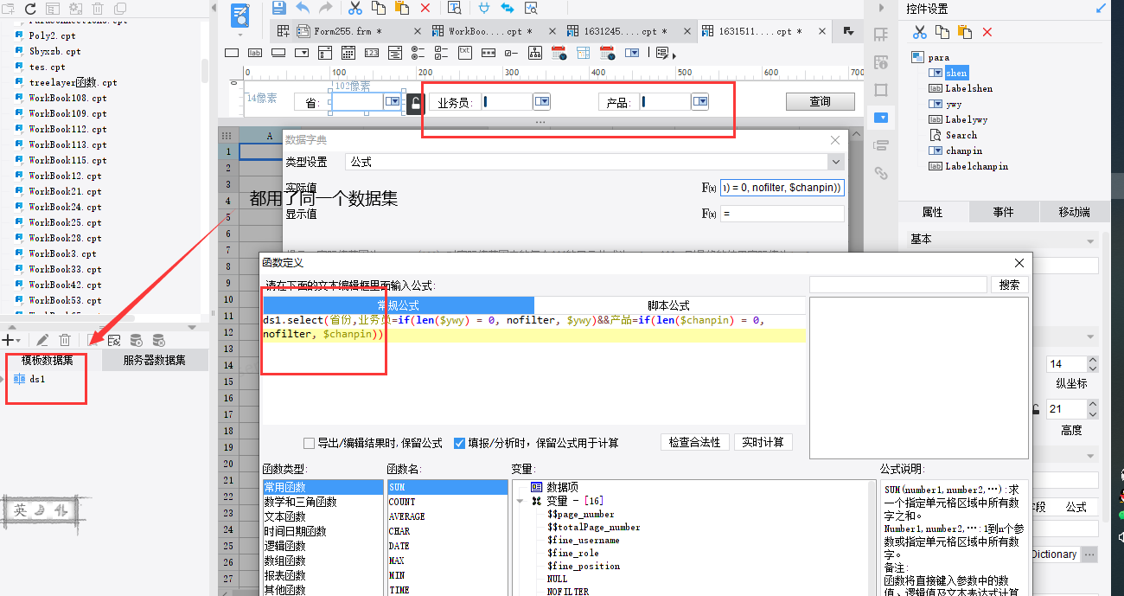Image resolution: width=1124 pixels, height=596 pixels.
Task: Cut selection using main toolbar scissors icon
Action: 354,8
